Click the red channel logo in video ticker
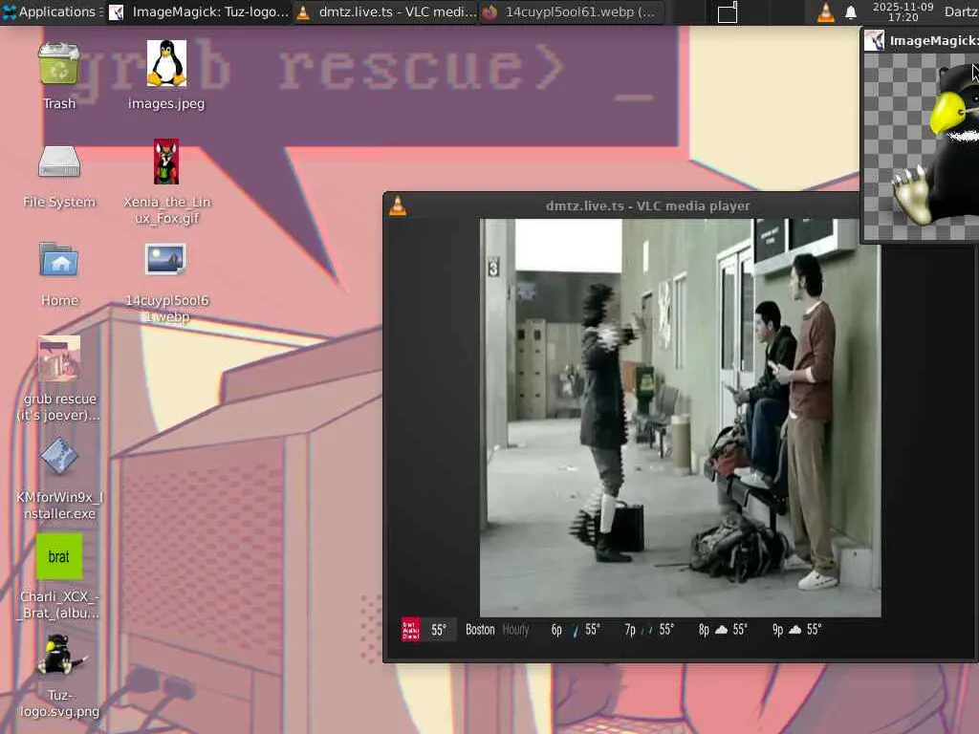Viewport: 979px width, 734px height. 410,630
